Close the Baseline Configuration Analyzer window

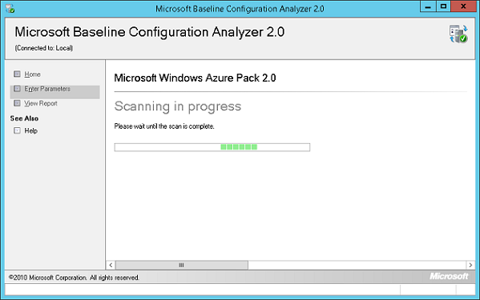tap(463, 6)
